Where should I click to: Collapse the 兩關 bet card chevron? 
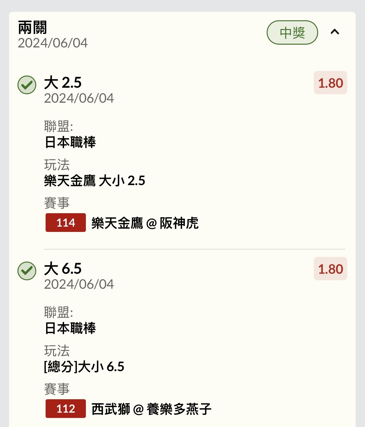335,32
